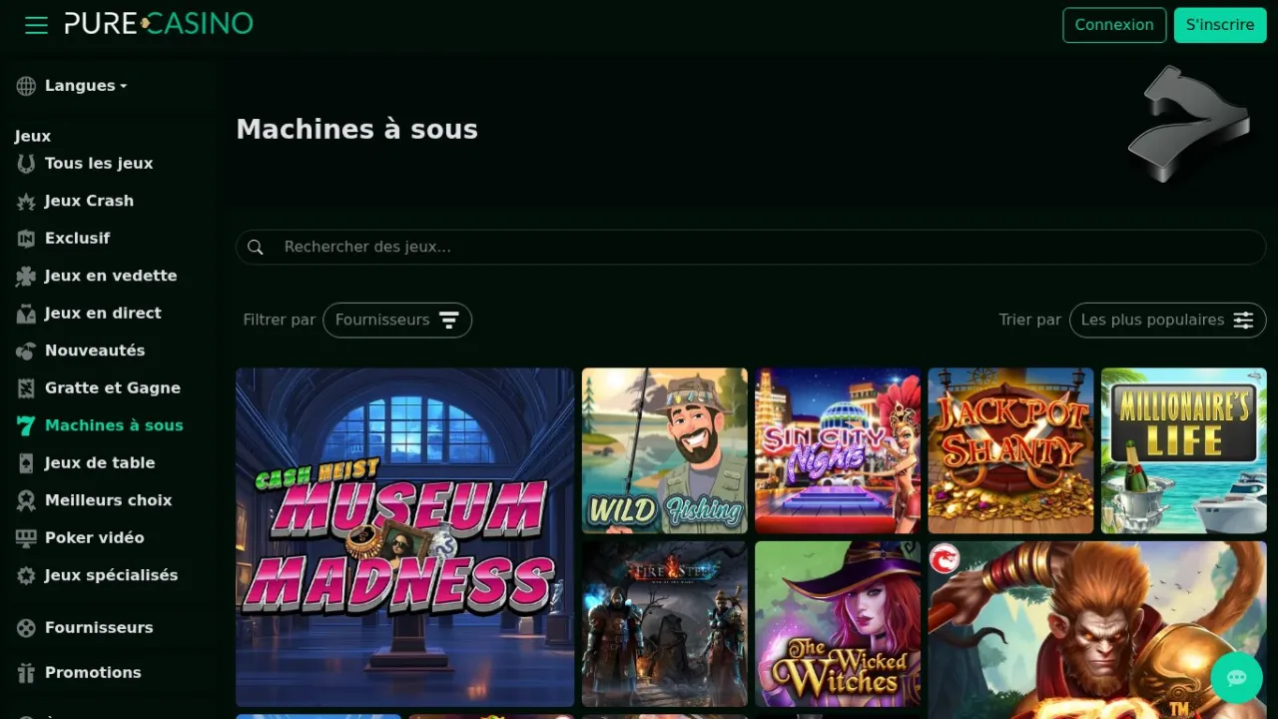The width and height of the screenshot is (1278, 719).
Task: Open Jeux en direct section
Action: [x=103, y=314]
